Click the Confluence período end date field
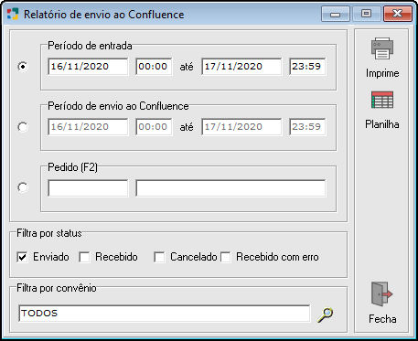 (241, 127)
